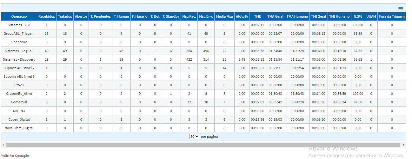
Task: Click the 01:15:54 TMA Geral value
Action: (x=275, y=59)
